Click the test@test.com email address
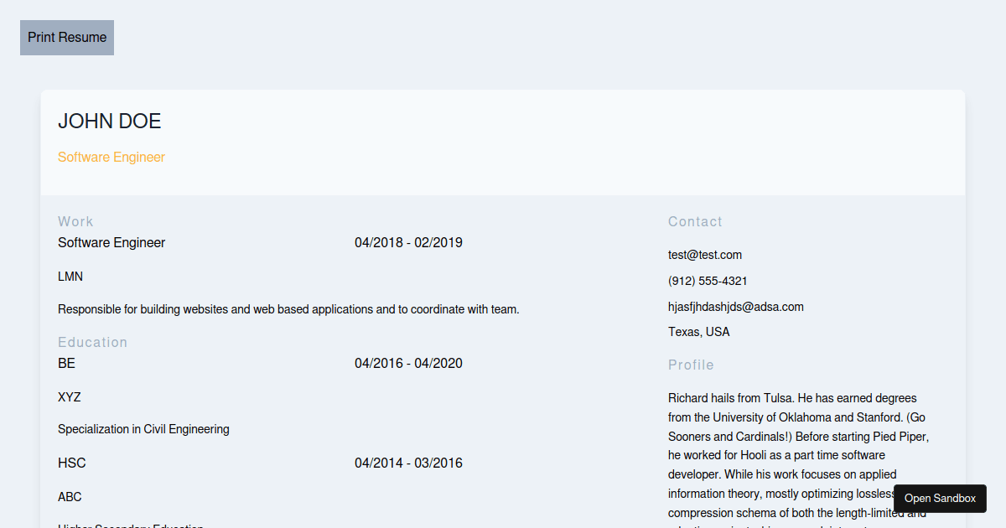Image resolution: width=1006 pixels, height=528 pixels. [x=705, y=255]
